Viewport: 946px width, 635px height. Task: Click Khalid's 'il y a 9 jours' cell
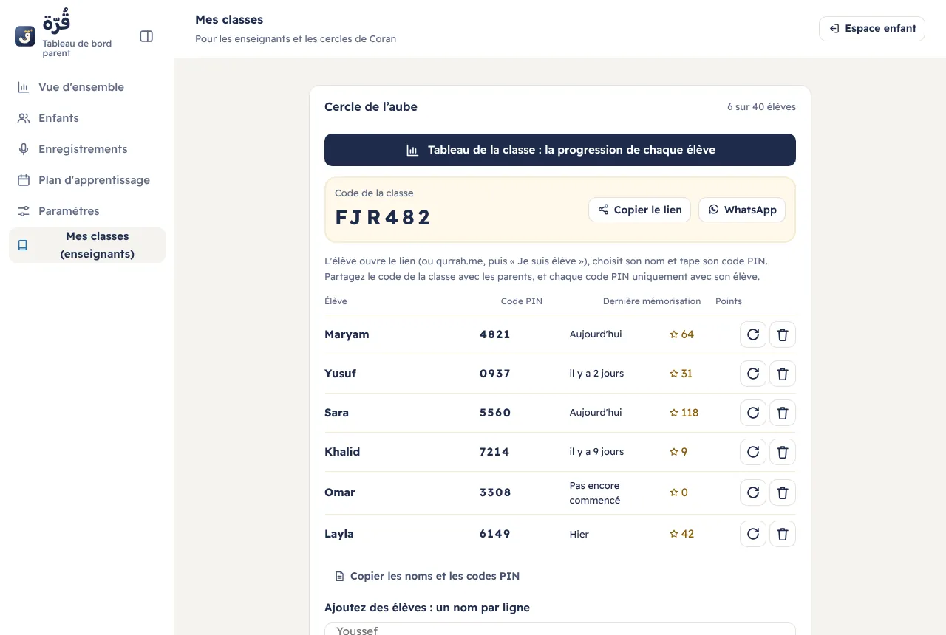coord(596,452)
